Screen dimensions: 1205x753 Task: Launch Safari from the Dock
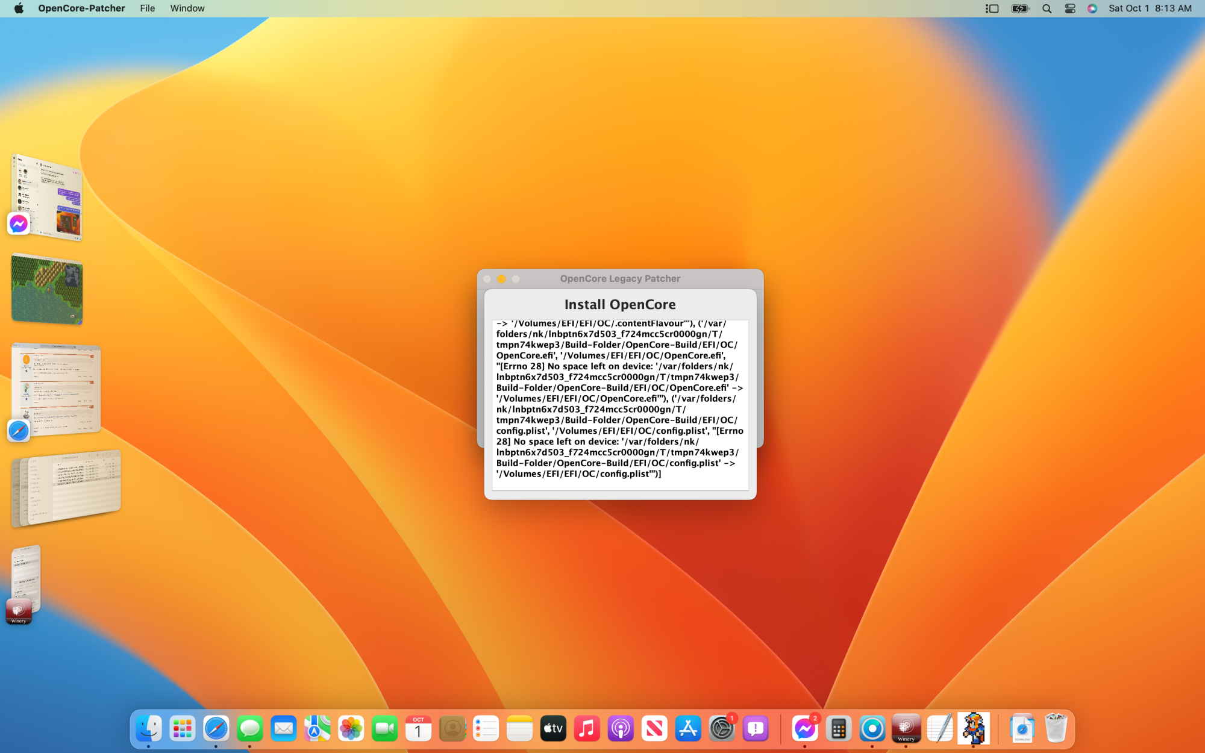click(x=216, y=729)
